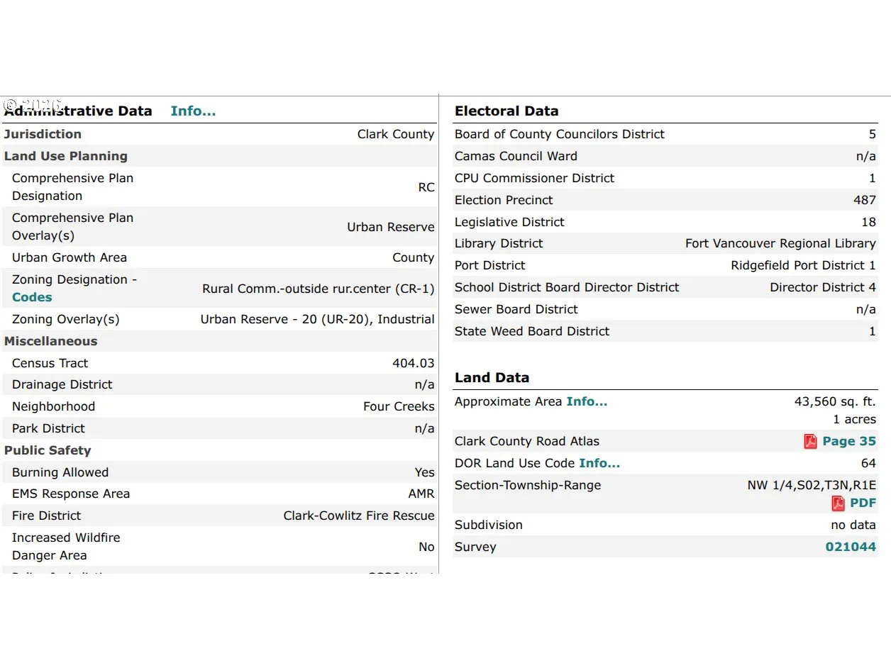Select the Ridgefield Port District 1 text
This screenshot has width=891, height=668.
(803, 265)
